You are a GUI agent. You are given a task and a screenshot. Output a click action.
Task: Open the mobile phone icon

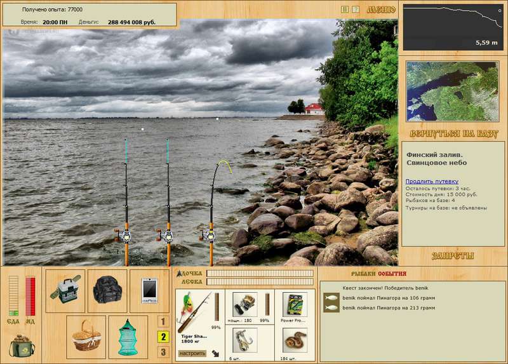(x=149, y=291)
